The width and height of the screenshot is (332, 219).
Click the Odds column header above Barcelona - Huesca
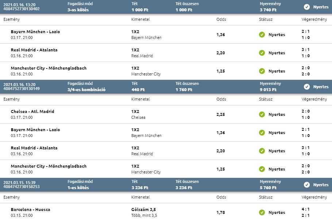(221, 197)
